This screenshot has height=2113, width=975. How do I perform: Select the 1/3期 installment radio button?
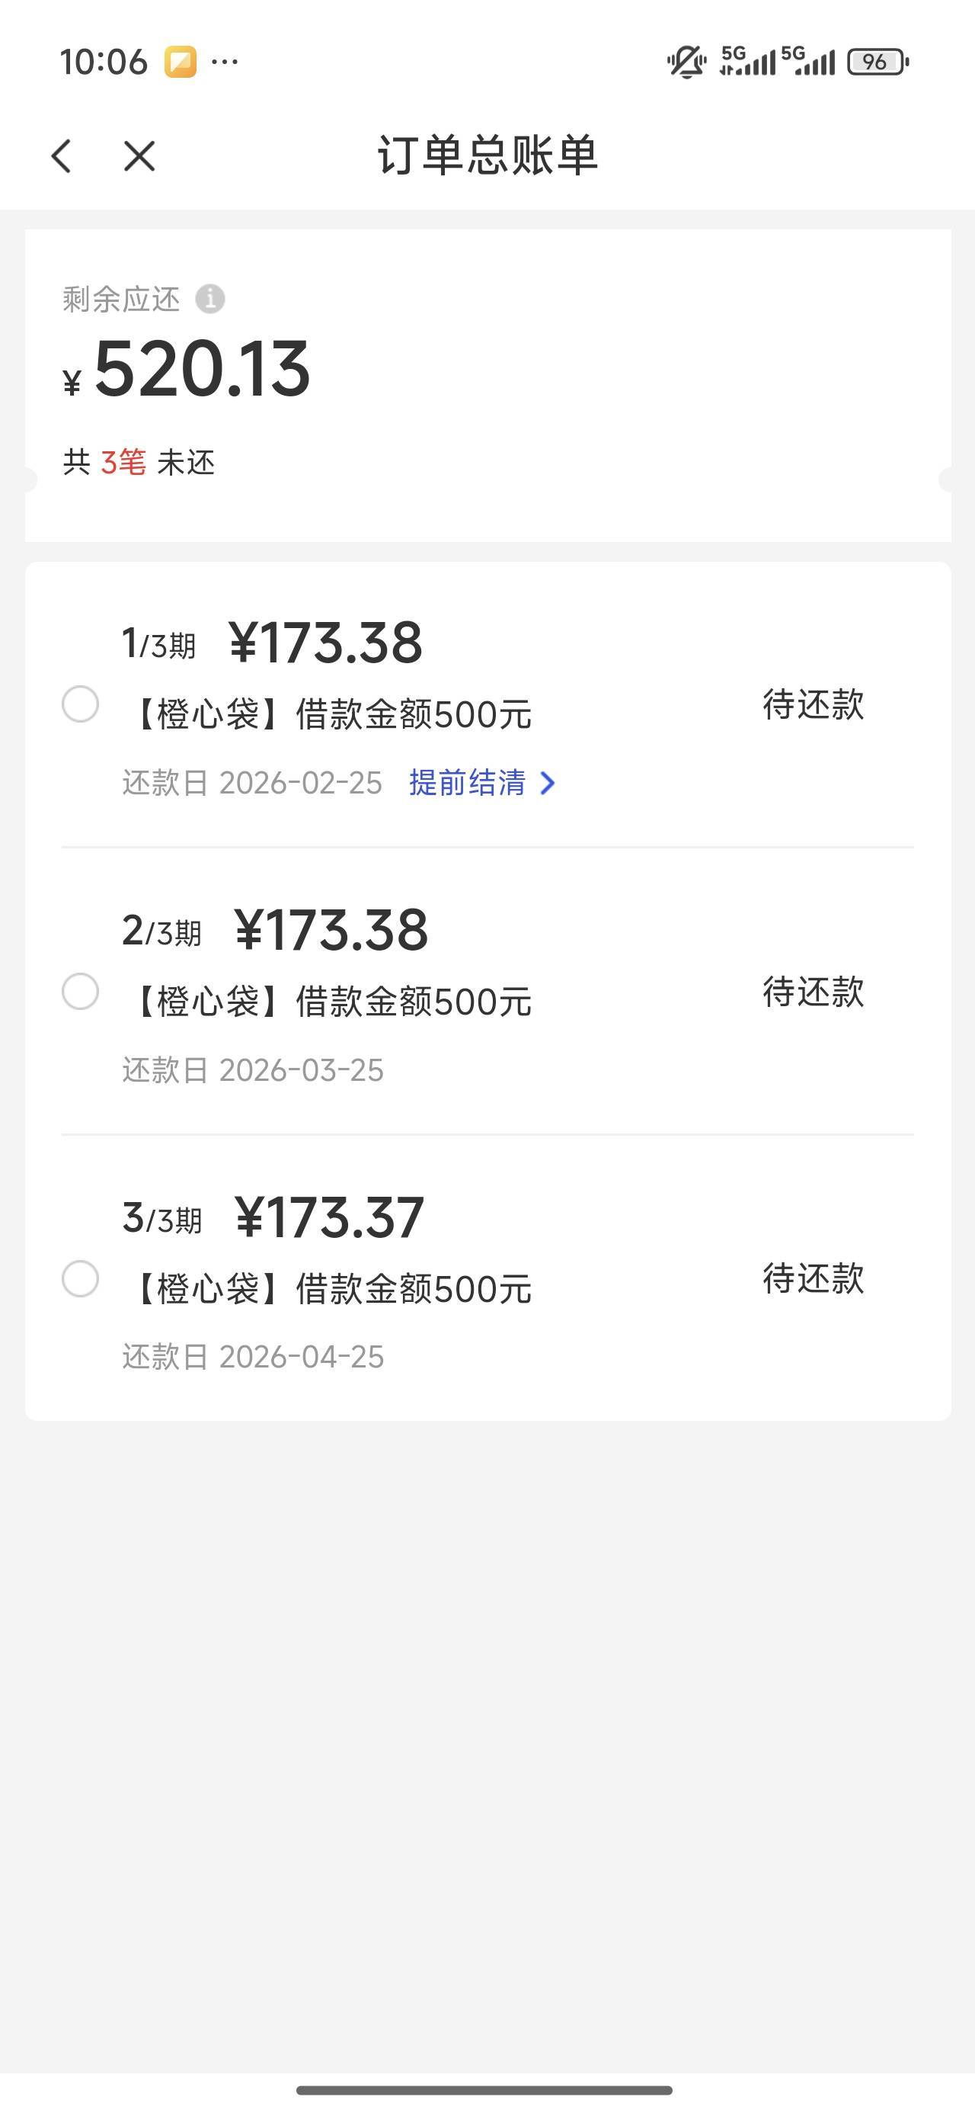point(81,704)
